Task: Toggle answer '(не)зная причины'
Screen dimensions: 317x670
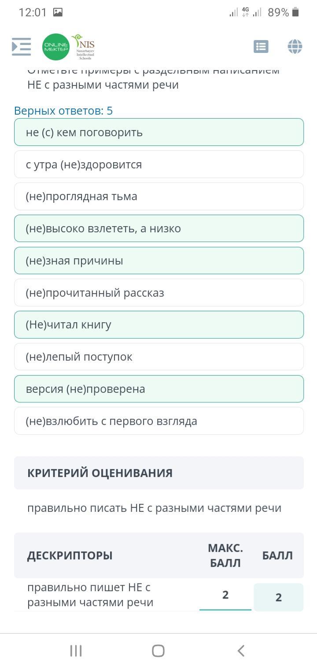Action: click(158, 261)
